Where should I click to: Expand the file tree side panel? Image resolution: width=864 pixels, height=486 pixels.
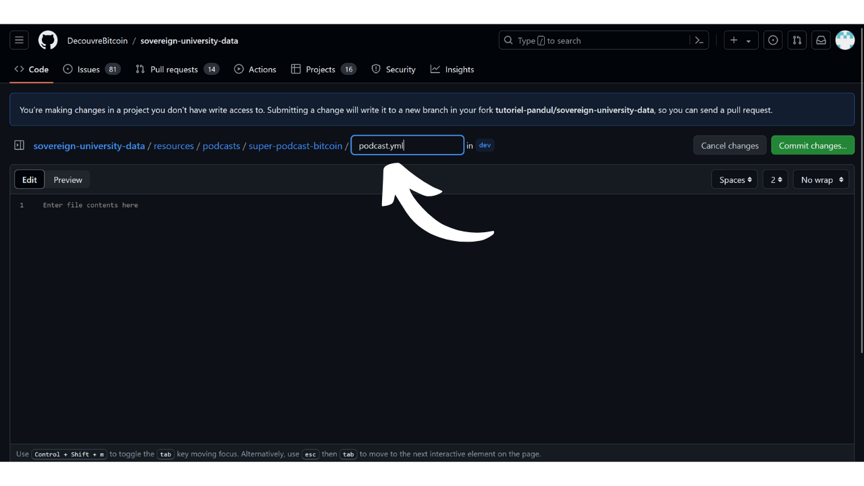pyautogui.click(x=19, y=145)
